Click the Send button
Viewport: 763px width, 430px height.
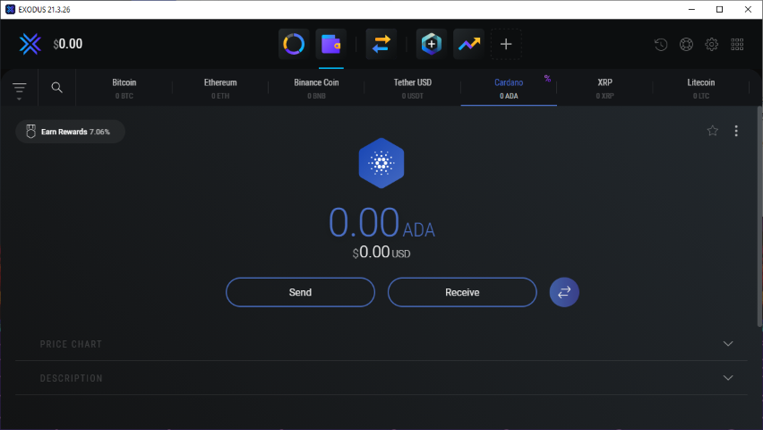tap(300, 292)
